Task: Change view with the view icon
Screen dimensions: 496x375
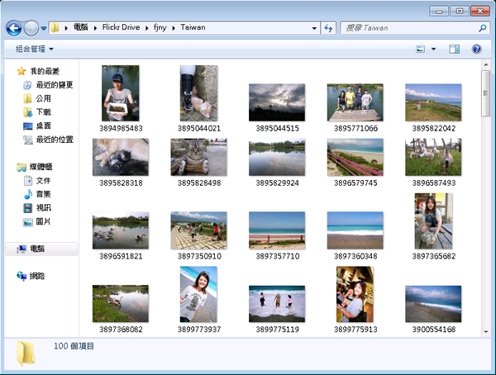Action: click(420, 49)
